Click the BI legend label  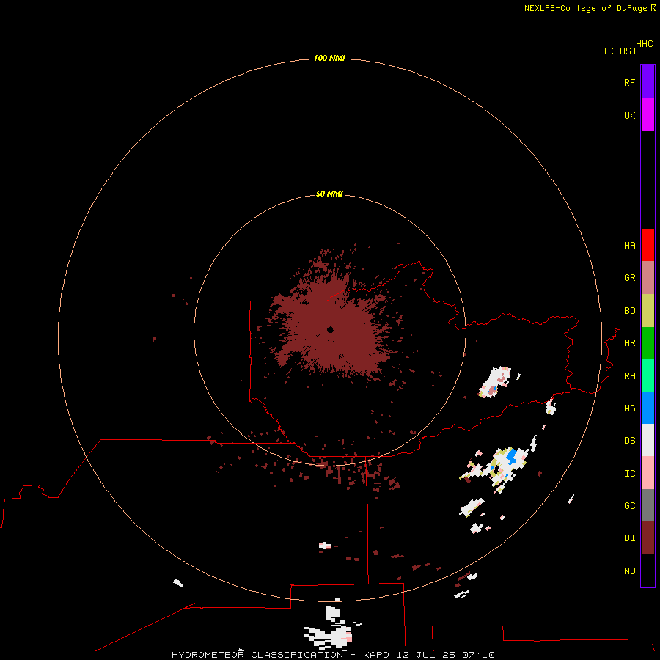[629, 538]
